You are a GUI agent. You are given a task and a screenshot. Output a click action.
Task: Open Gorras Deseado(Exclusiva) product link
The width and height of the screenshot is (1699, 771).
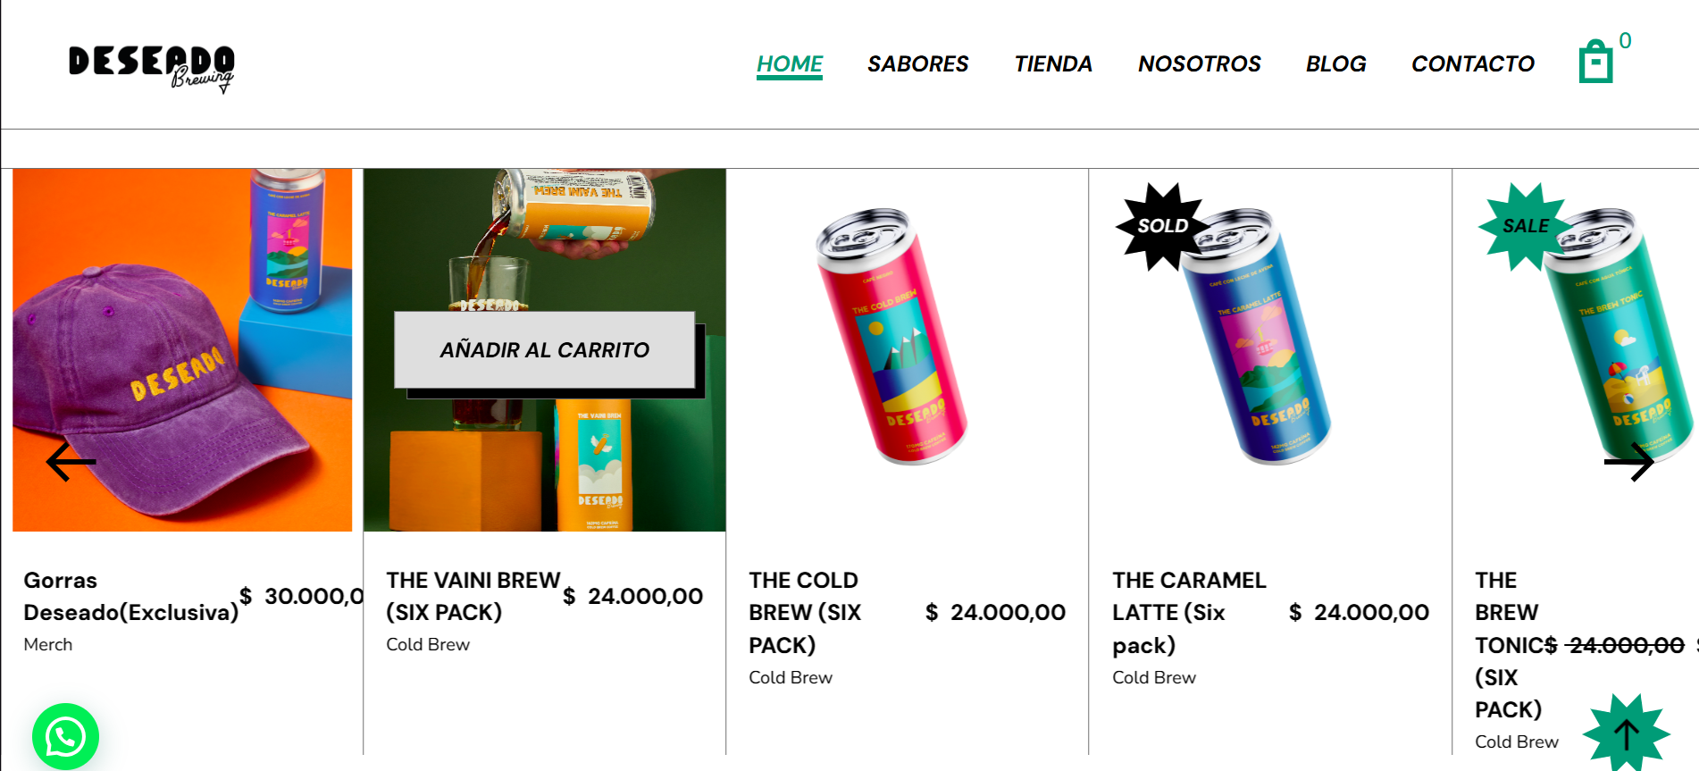[131, 596]
